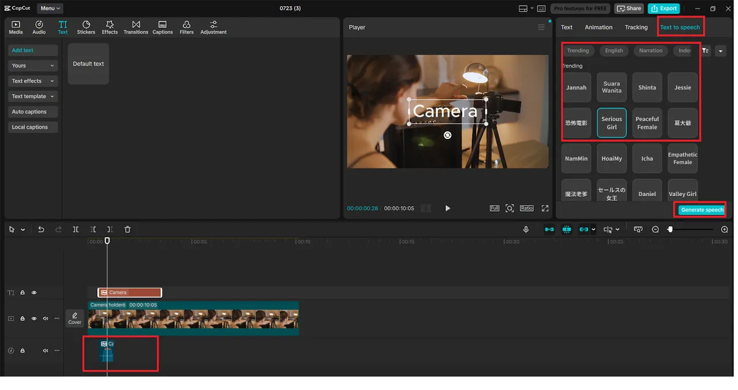This screenshot has width=738, height=390.
Task: Switch to the Text inspector tab
Action: click(x=567, y=27)
